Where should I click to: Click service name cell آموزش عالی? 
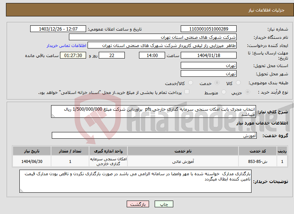[x=183, y=161]
